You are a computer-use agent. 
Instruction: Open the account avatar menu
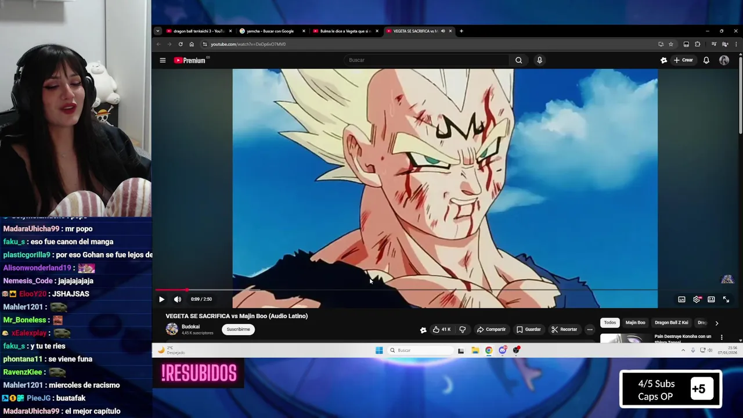724,60
